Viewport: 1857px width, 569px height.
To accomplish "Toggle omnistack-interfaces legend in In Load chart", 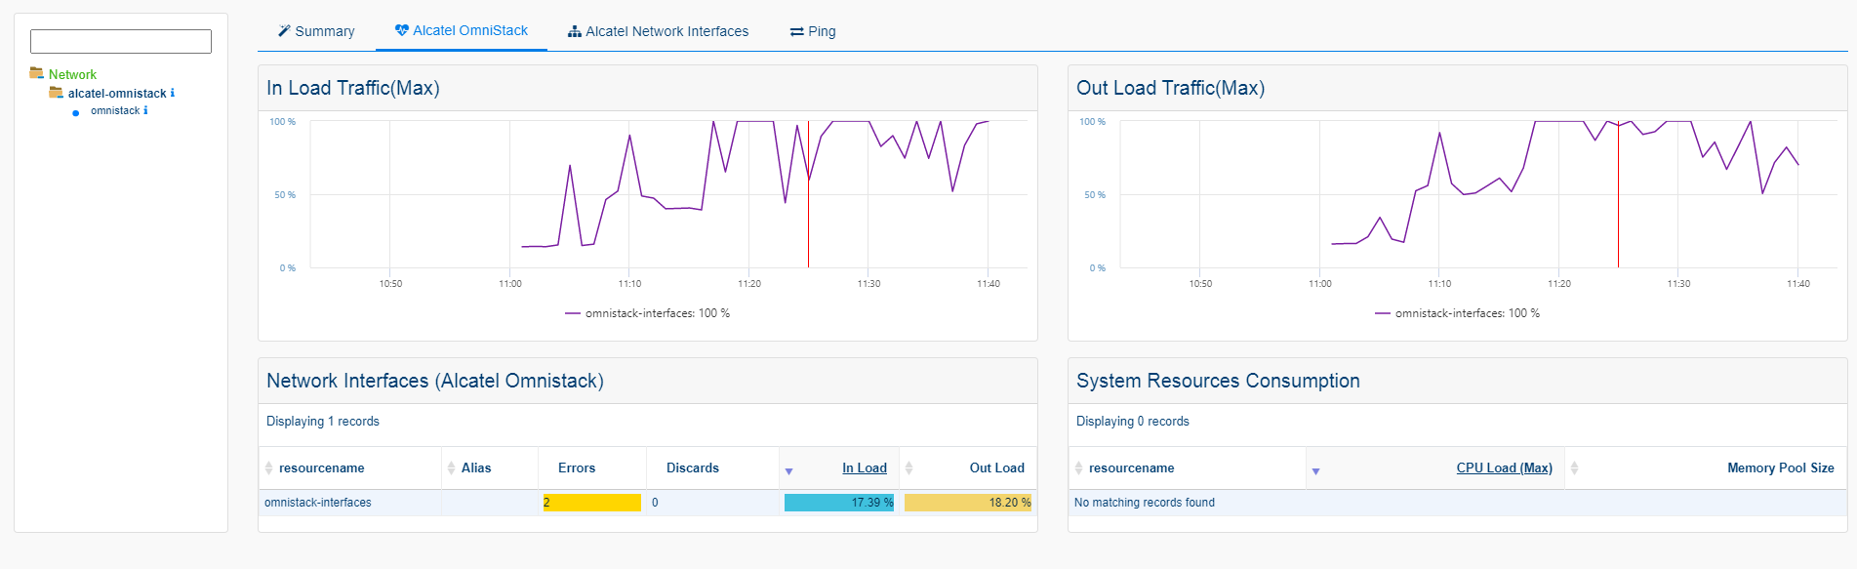I will coord(647,313).
